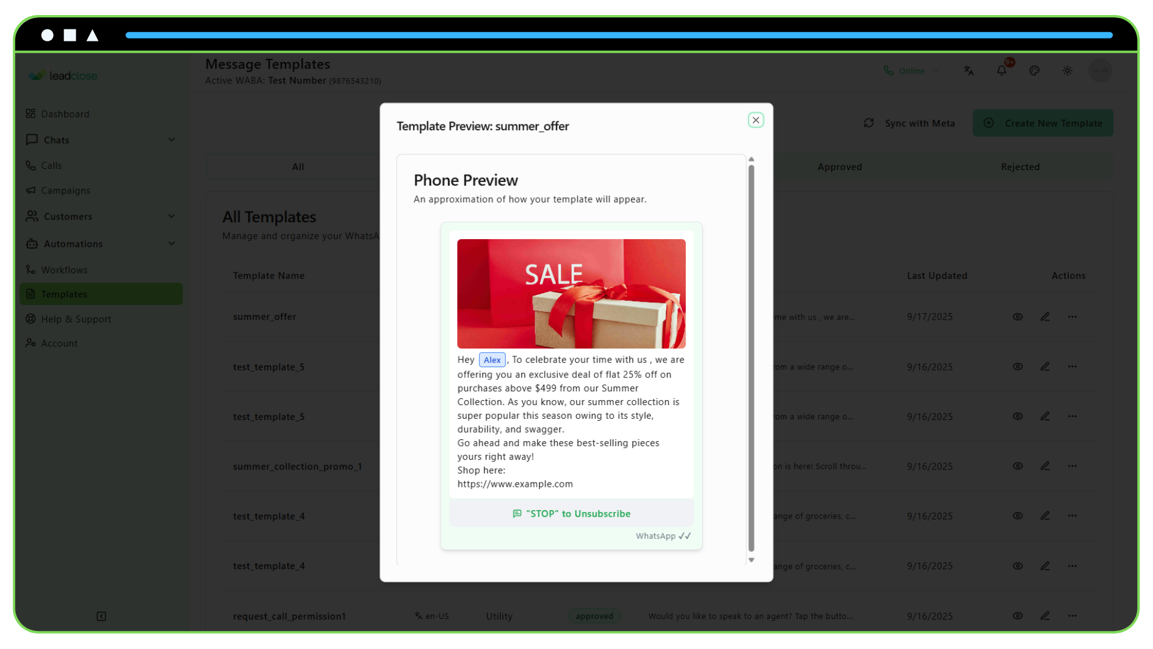Collapse the sidebar using the bottom-left toggle

point(101,617)
